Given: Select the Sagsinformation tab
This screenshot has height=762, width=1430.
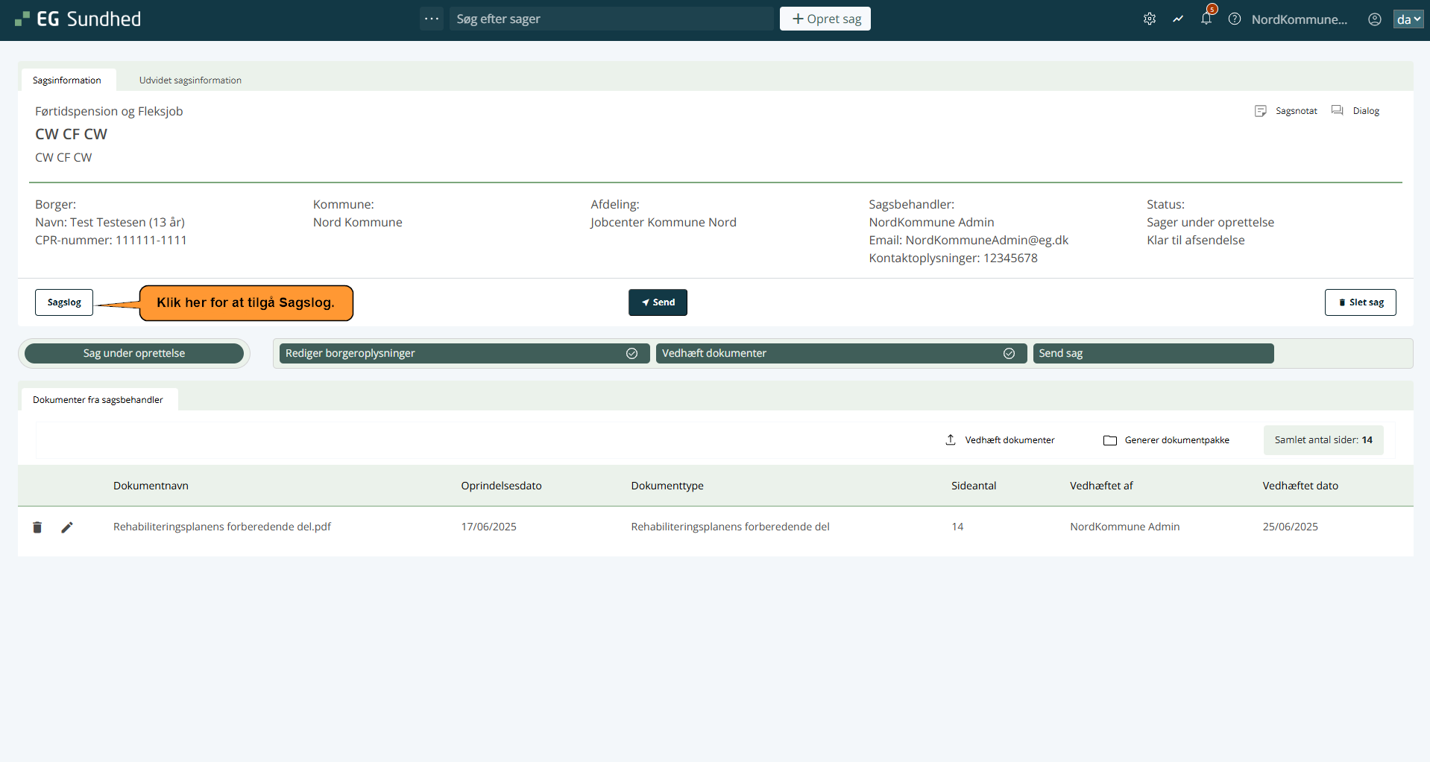Looking at the screenshot, I should tap(67, 80).
